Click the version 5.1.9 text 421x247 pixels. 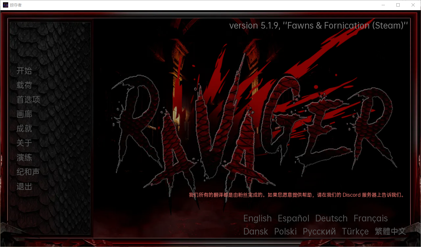[319, 26]
